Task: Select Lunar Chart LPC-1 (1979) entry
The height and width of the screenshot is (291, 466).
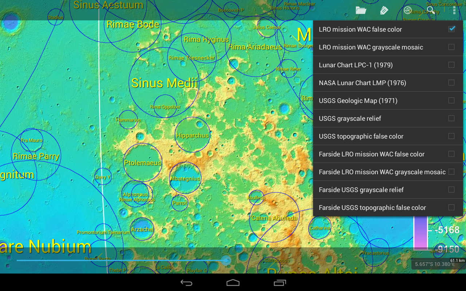Action: (x=388, y=65)
